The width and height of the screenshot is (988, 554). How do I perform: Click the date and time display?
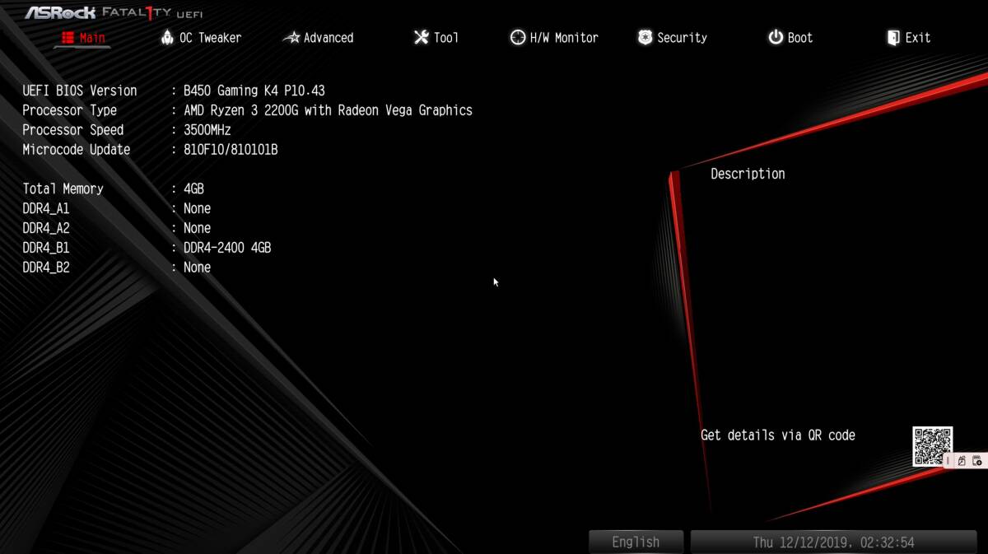point(833,542)
